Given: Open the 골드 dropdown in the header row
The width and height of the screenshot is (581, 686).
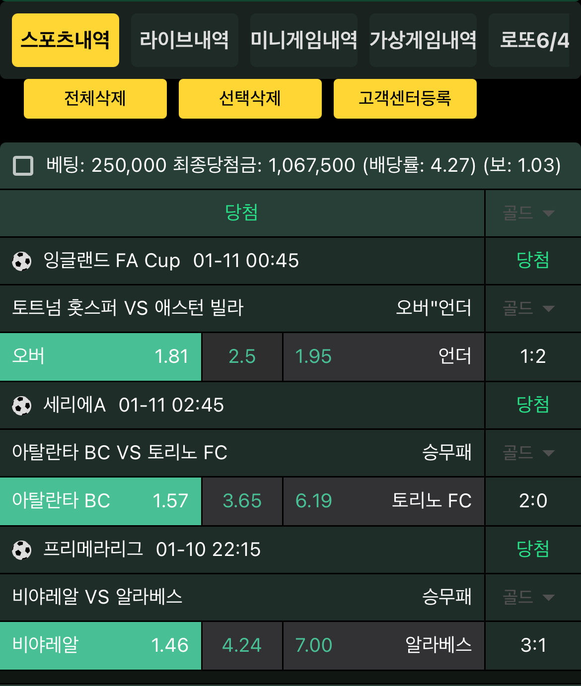Looking at the screenshot, I should 530,213.
